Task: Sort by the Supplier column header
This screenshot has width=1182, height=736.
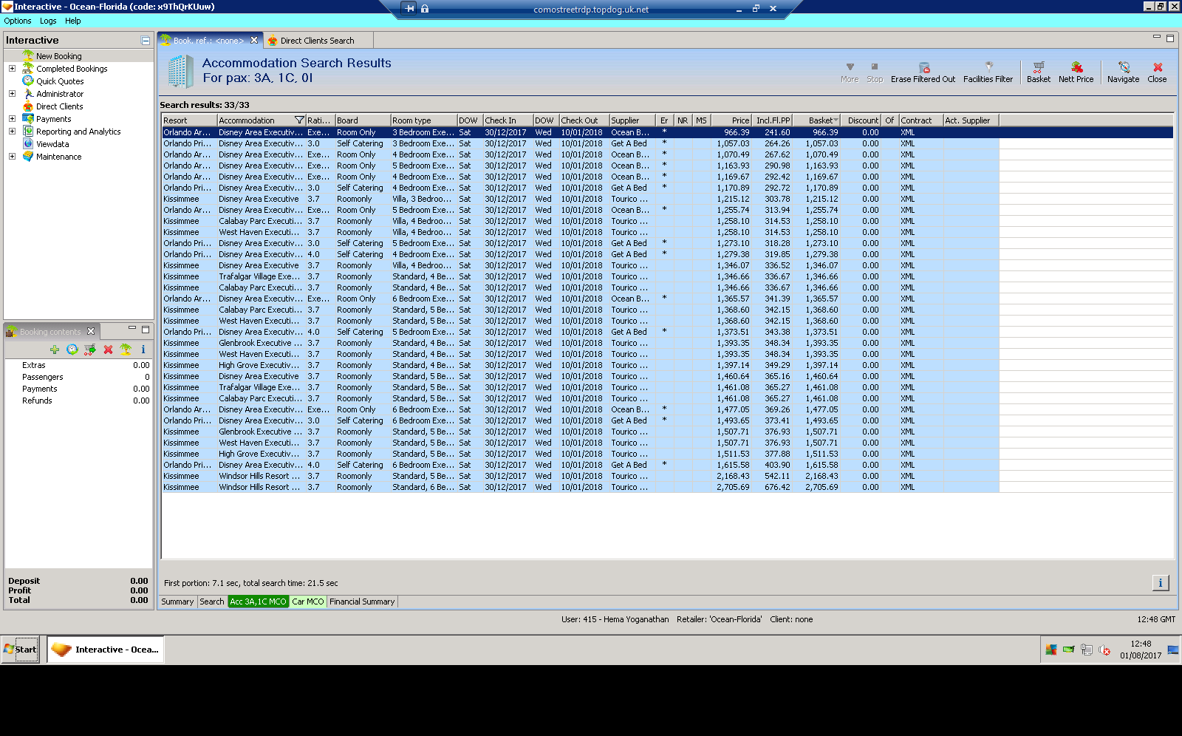Action: (632, 120)
